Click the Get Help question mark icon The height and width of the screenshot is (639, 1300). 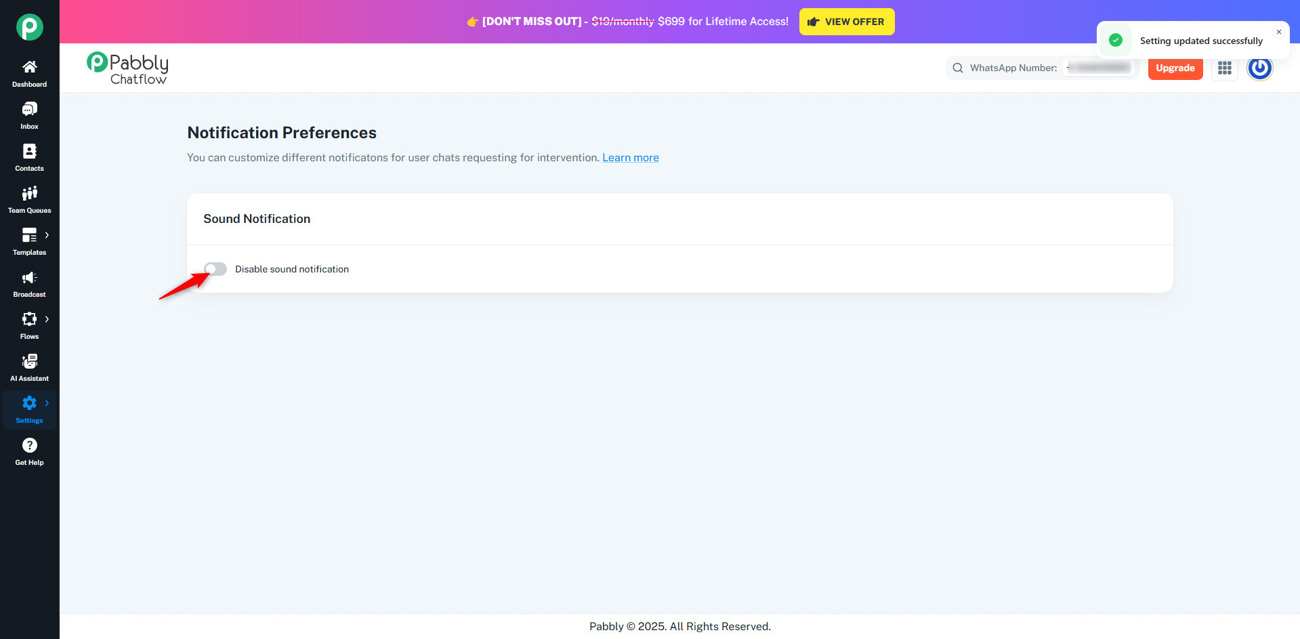pyautogui.click(x=29, y=445)
